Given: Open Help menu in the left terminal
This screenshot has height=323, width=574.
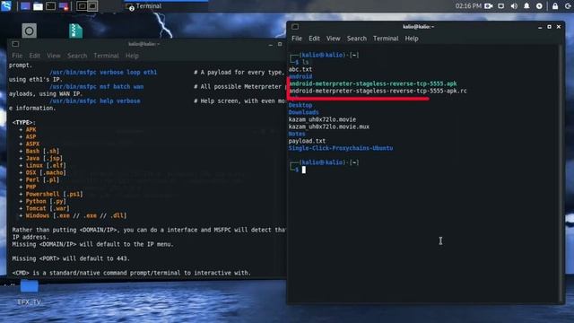Looking at the screenshot, I should (132, 56).
